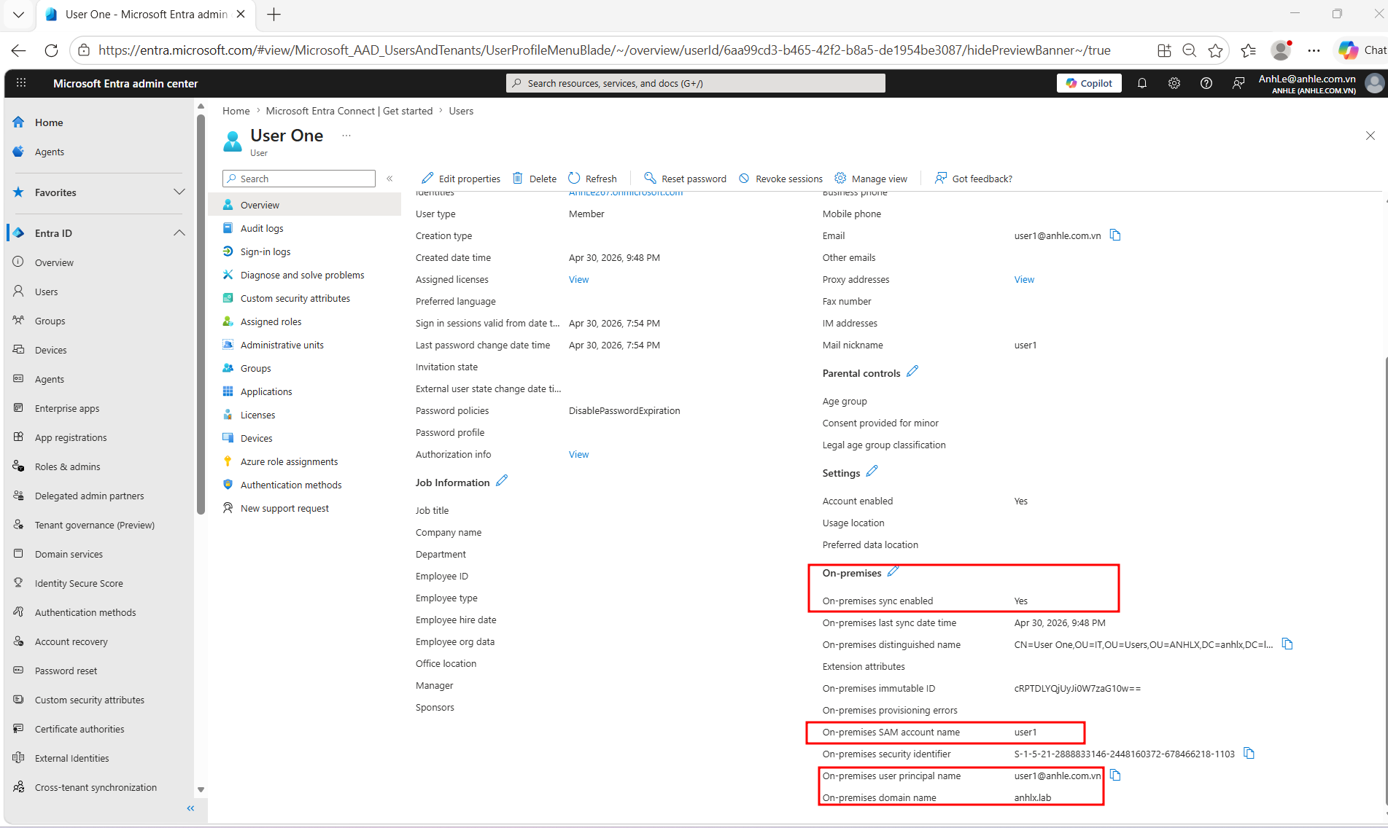The image size is (1388, 828).
Task: Open the browser tab search dropdown
Action: tap(18, 15)
